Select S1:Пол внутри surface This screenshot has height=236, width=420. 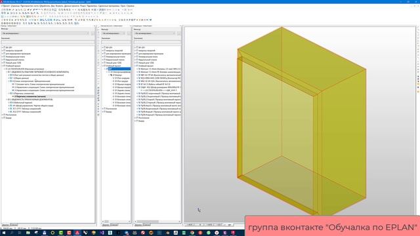coord(122,81)
